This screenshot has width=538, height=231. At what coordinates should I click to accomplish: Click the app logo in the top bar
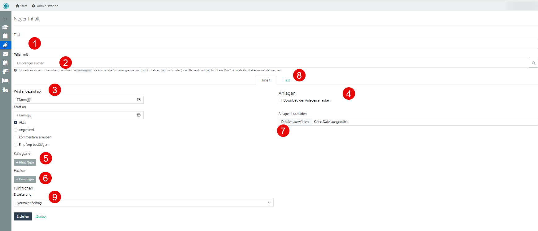coord(6,6)
